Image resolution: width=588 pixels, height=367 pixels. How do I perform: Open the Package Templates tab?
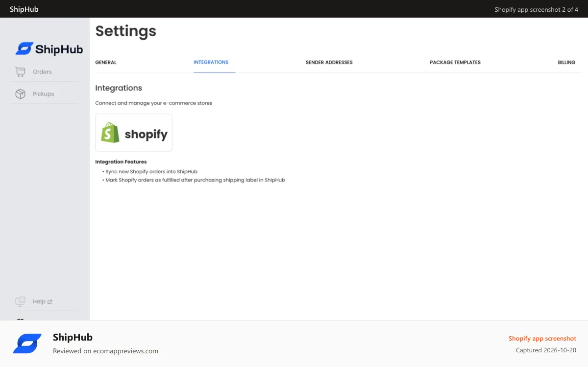(455, 63)
